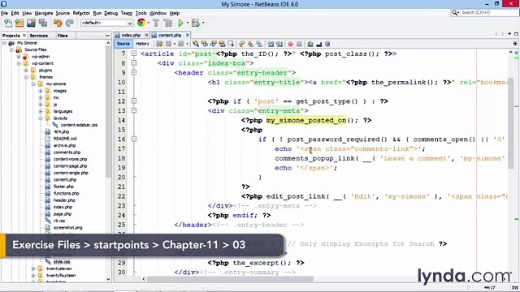Click the Find Next Occurrence icon
Viewport: 520px width, 292px height.
pyautogui.click(x=213, y=44)
